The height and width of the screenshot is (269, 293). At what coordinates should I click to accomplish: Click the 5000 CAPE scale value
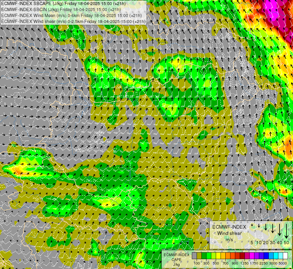click(x=283, y=263)
